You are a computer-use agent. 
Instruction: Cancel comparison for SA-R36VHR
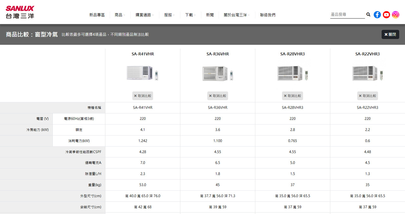[218, 96]
